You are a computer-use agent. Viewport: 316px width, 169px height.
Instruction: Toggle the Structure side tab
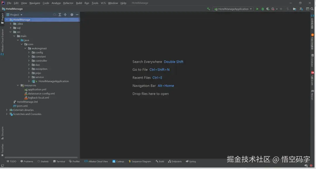(2, 133)
